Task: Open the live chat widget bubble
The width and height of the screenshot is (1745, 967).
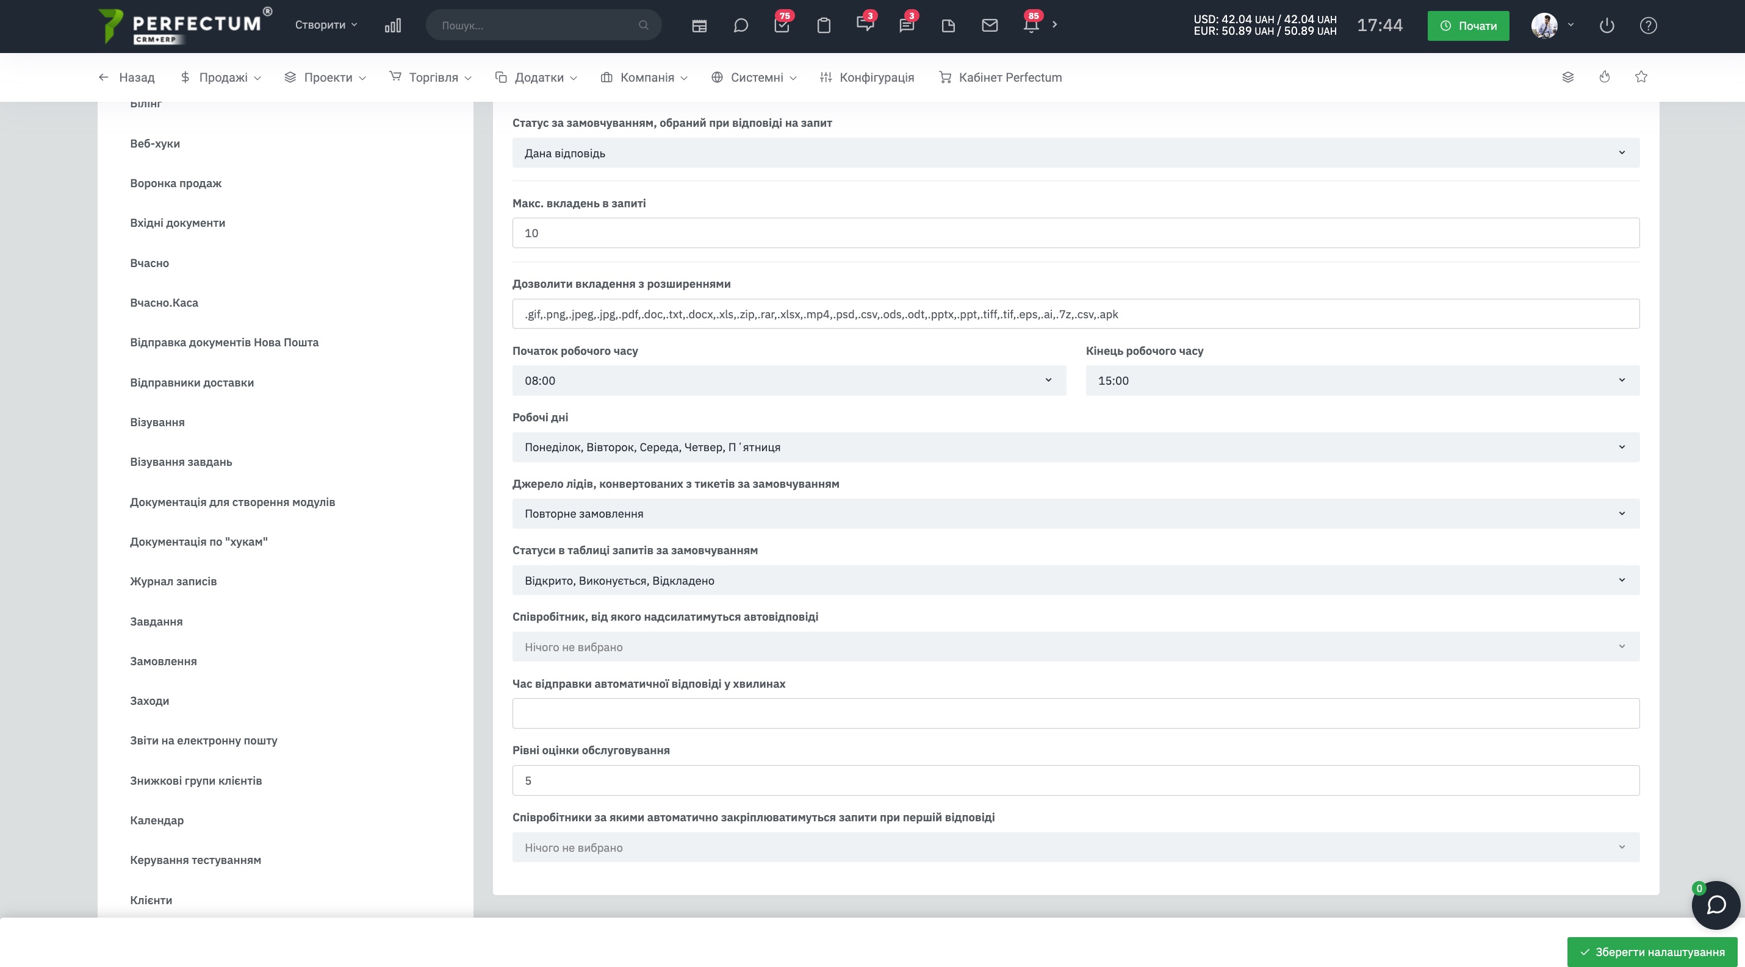Action: [1715, 905]
